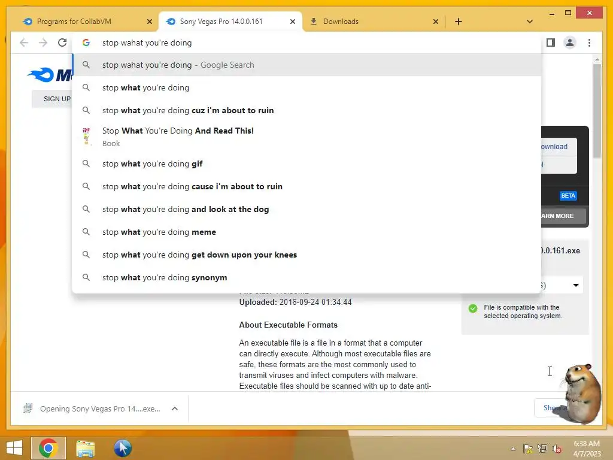Click the muted volume tray icon
This screenshot has height=460, width=613.
pos(557,449)
